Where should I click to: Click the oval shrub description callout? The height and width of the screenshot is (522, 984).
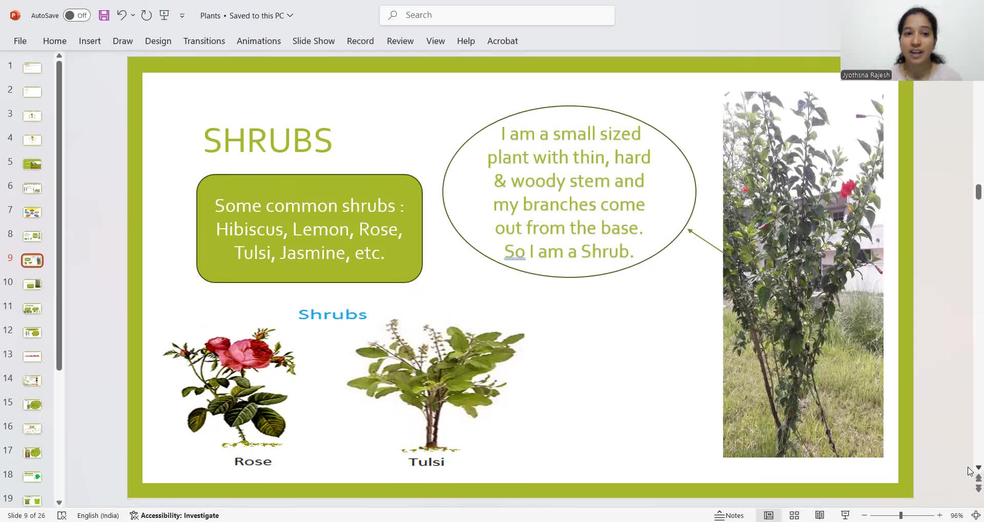(x=569, y=192)
